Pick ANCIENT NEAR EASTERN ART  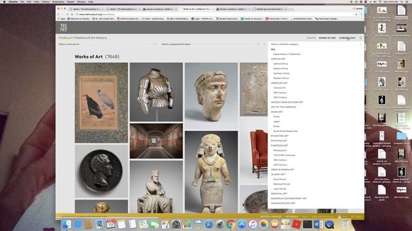tap(287, 102)
